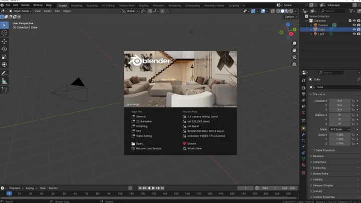This screenshot has height=203, width=361.
Task: Toggle viewport overlays button
Action: (263, 11)
